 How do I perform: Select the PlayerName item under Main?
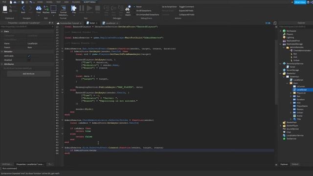[x=302, y=106]
